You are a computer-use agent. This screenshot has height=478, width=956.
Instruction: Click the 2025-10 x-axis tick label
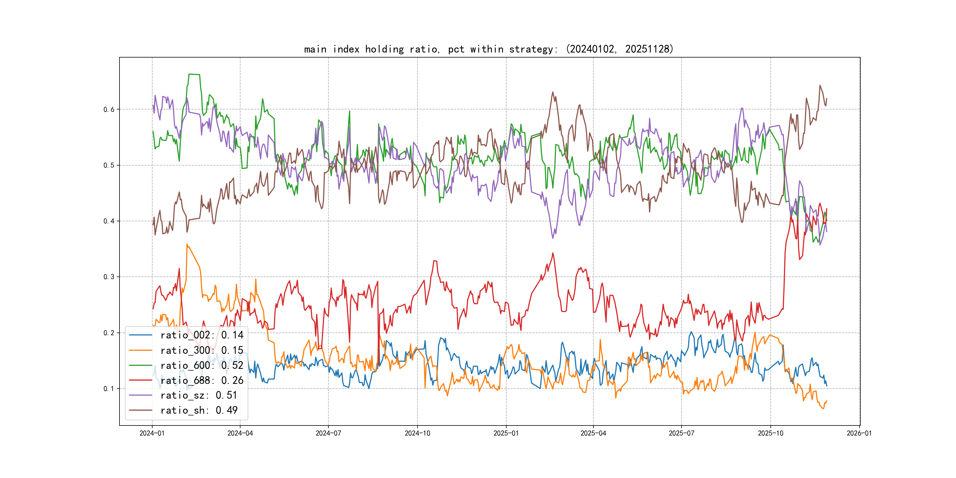770,433
